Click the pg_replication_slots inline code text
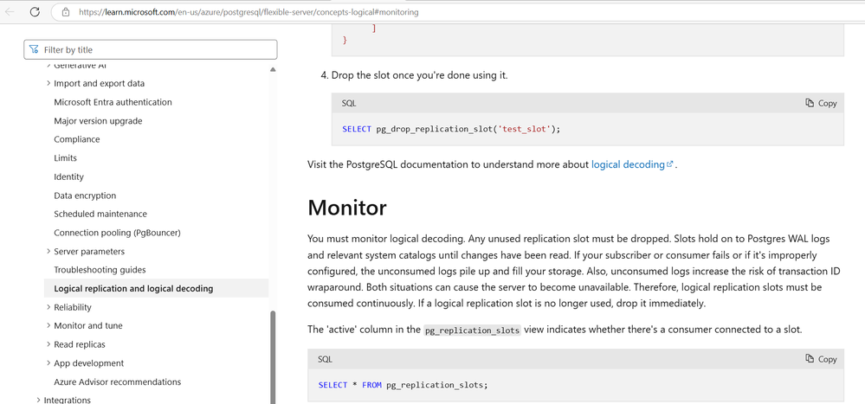This screenshot has height=404, width=865. pos(472,330)
